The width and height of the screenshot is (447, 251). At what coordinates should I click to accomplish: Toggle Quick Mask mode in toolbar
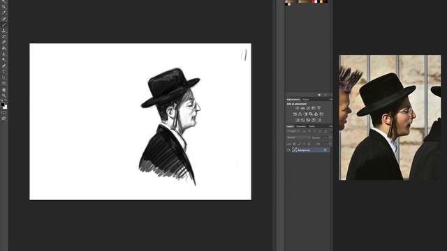pos(3,113)
